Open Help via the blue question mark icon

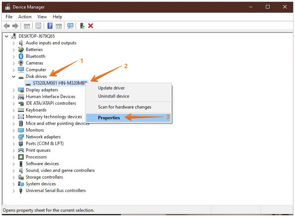50,26
